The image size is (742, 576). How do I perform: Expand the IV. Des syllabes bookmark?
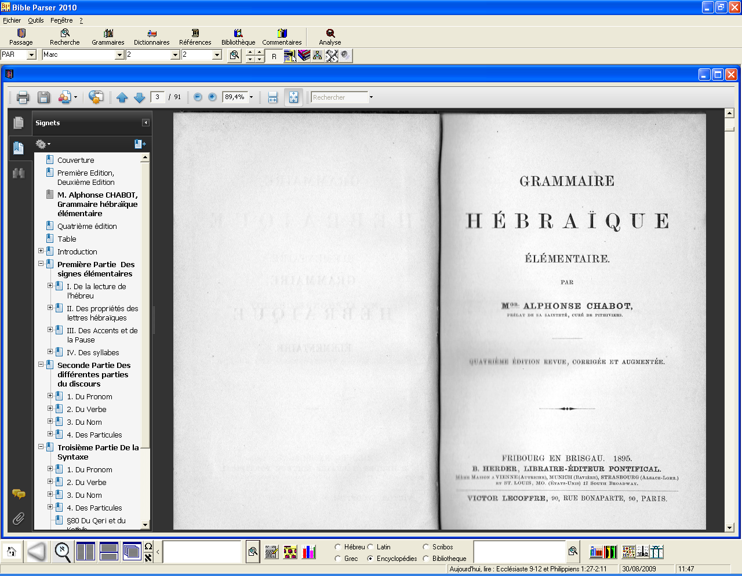pyautogui.click(x=50, y=352)
